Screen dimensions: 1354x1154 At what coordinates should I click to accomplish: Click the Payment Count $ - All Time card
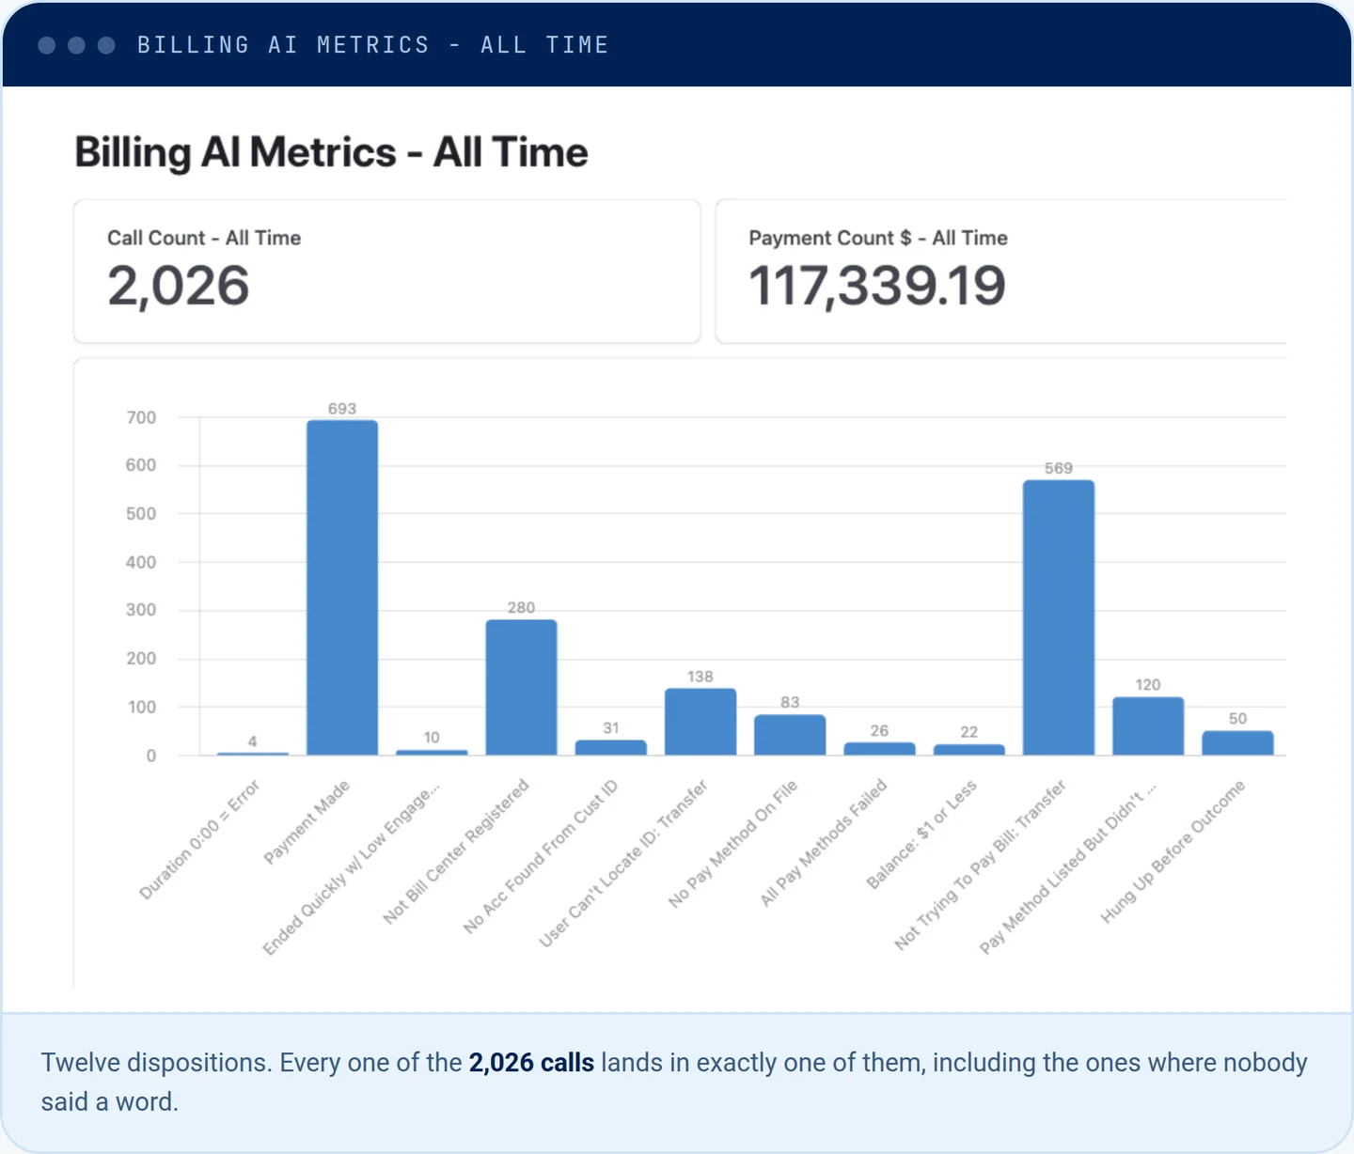pyautogui.click(x=1000, y=271)
